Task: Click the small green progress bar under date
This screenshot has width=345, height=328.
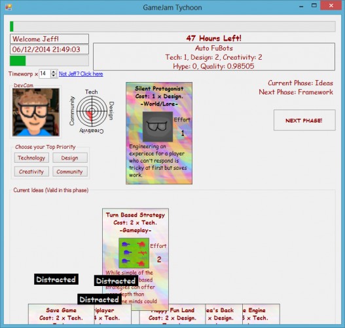Action: pyautogui.click(x=49, y=60)
